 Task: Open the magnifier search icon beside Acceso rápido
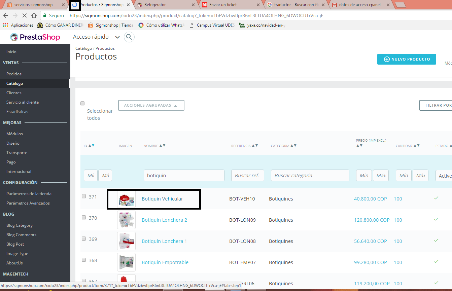pos(129,37)
